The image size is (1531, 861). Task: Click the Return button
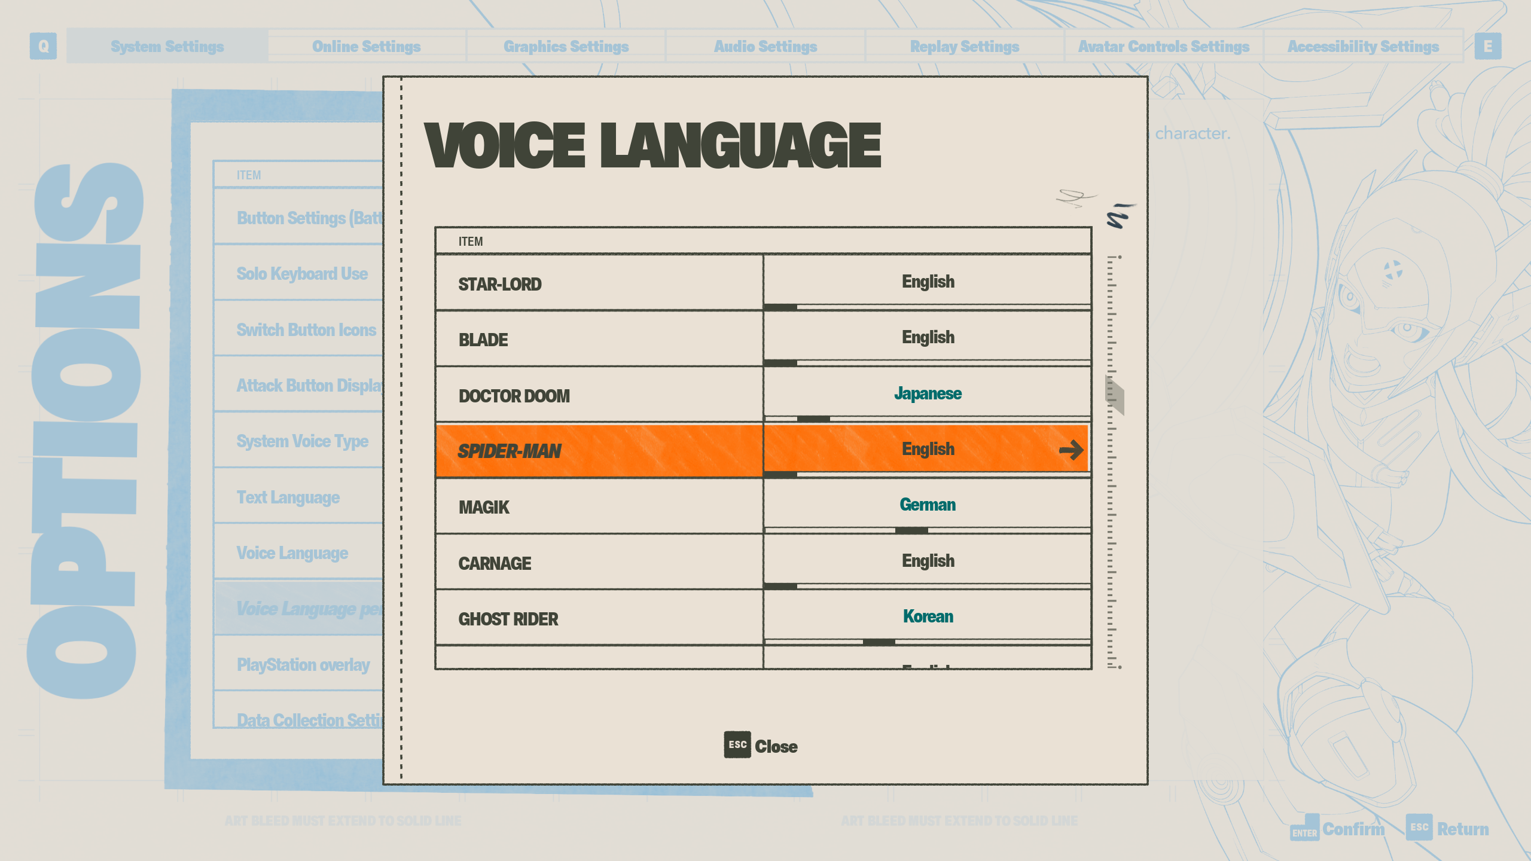click(1448, 829)
